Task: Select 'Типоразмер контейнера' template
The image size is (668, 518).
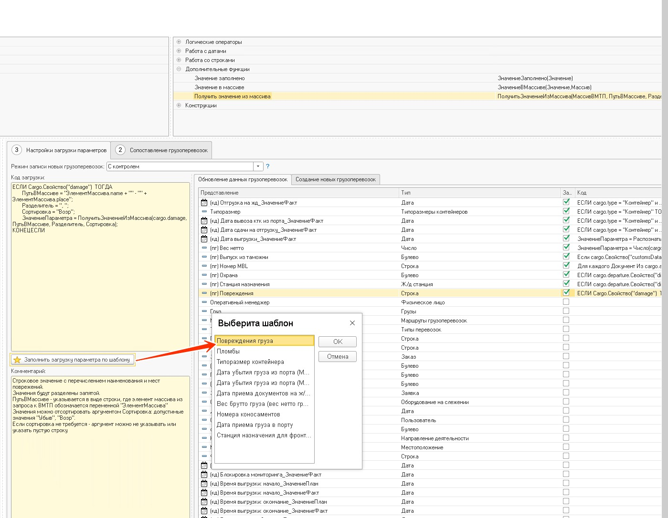Action: point(265,362)
